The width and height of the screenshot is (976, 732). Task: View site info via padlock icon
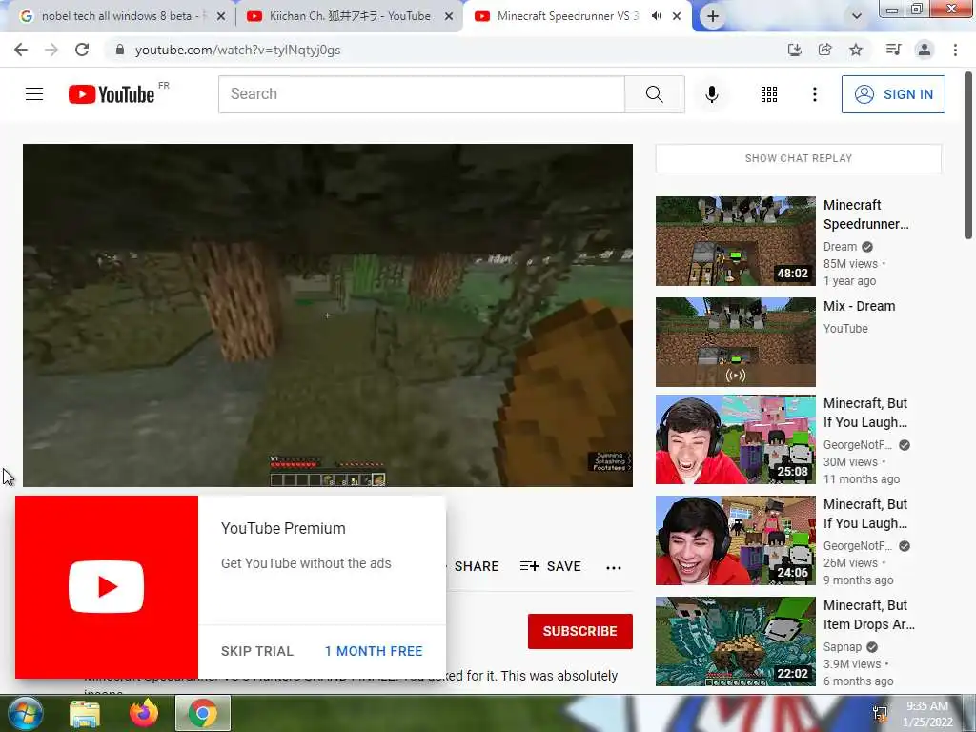coord(120,50)
